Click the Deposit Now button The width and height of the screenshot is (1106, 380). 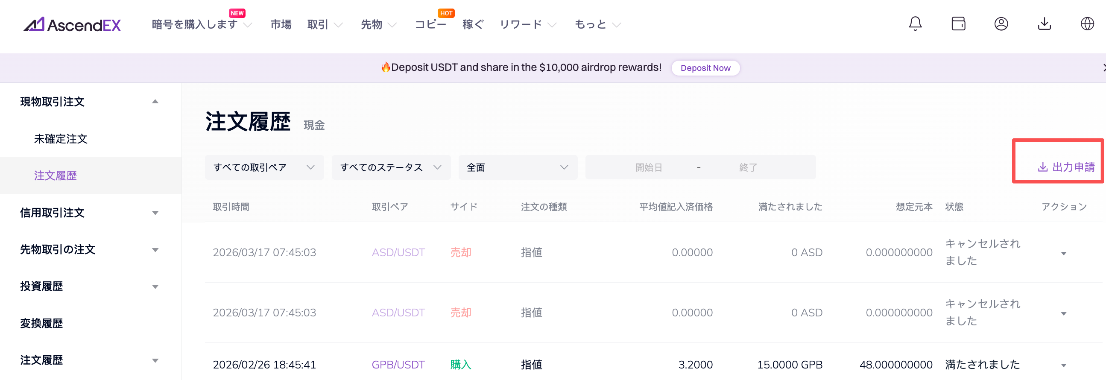pyautogui.click(x=705, y=68)
